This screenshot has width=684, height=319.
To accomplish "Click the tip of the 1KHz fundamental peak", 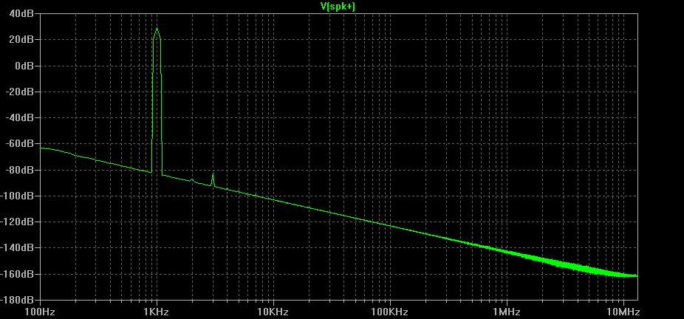I will point(157,28).
